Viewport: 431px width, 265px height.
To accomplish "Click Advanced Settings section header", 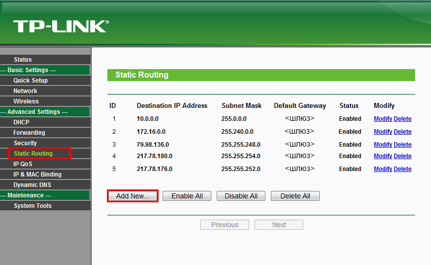I will click(45, 111).
